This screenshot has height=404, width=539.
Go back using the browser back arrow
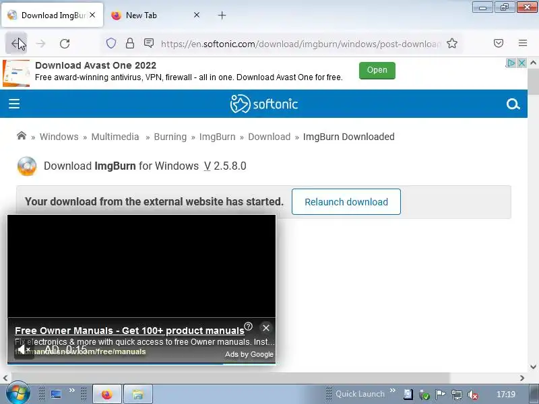tap(16, 44)
